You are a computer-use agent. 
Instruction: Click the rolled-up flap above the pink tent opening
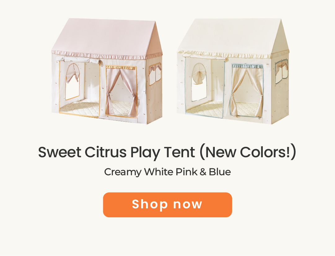point(78,60)
